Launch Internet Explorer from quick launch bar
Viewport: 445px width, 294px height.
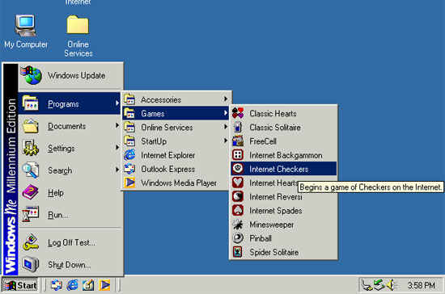tap(72, 285)
